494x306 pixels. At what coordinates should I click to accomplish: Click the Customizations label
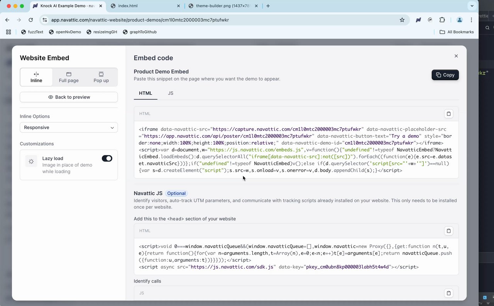(x=37, y=144)
